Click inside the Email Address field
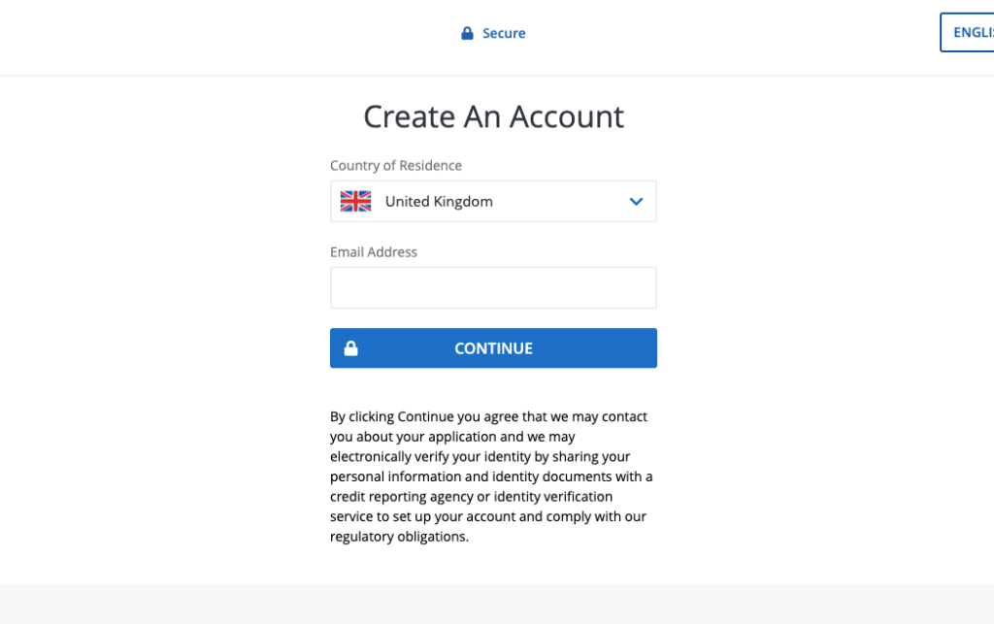This screenshot has height=624, width=994. point(493,287)
